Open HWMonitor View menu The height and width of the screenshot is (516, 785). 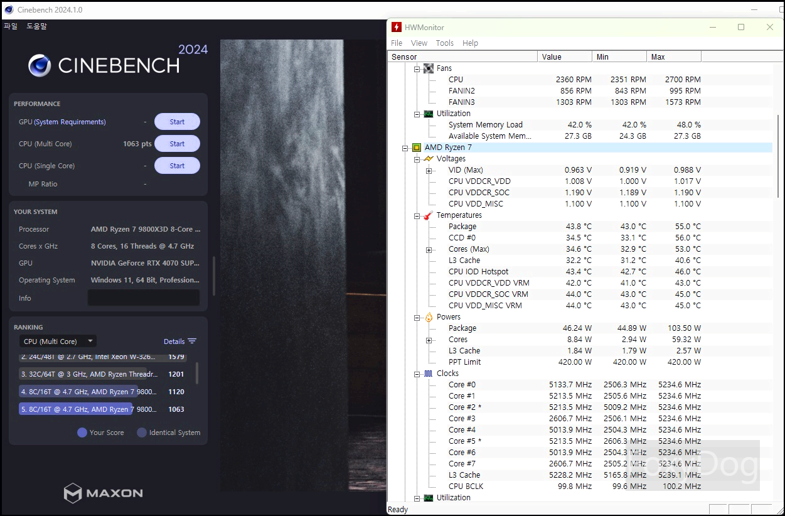419,43
